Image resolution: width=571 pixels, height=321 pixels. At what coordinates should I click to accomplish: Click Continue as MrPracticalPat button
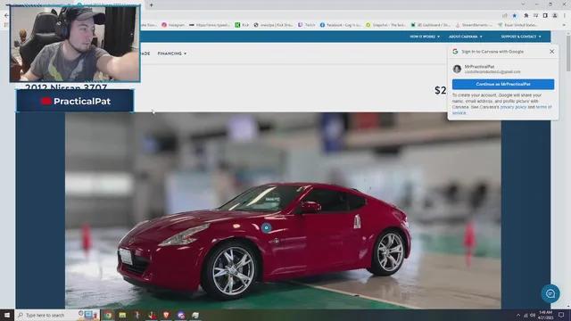[503, 84]
